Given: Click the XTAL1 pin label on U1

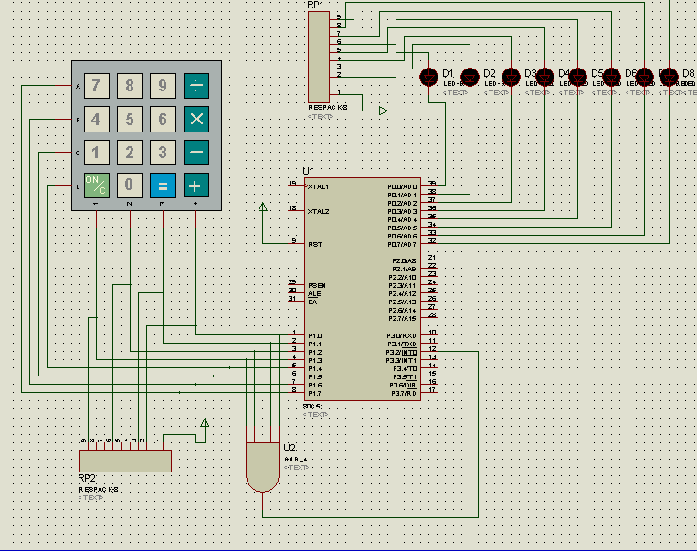Looking at the screenshot, I should pos(318,185).
